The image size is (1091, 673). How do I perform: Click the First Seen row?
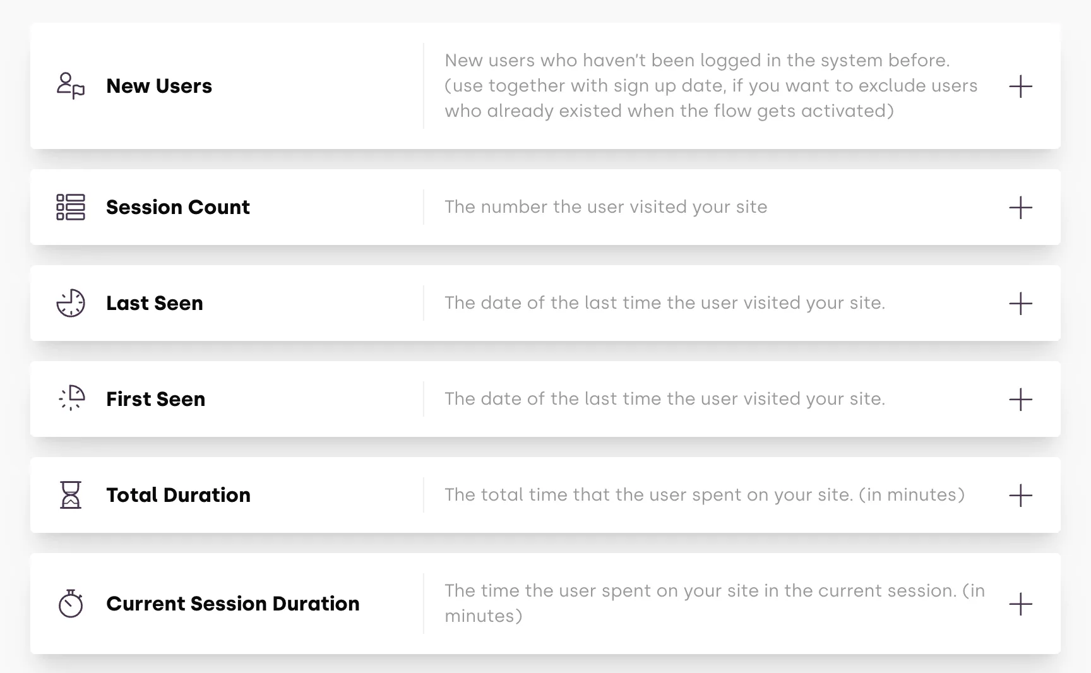pyautogui.click(x=155, y=399)
